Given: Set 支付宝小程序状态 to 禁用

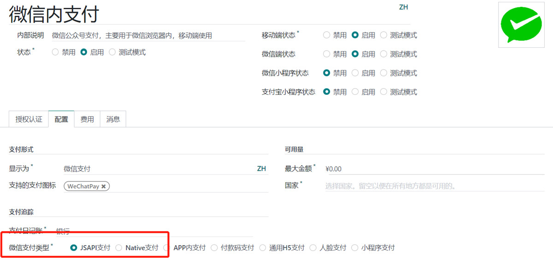Looking at the screenshot, I should pyautogui.click(x=327, y=92).
